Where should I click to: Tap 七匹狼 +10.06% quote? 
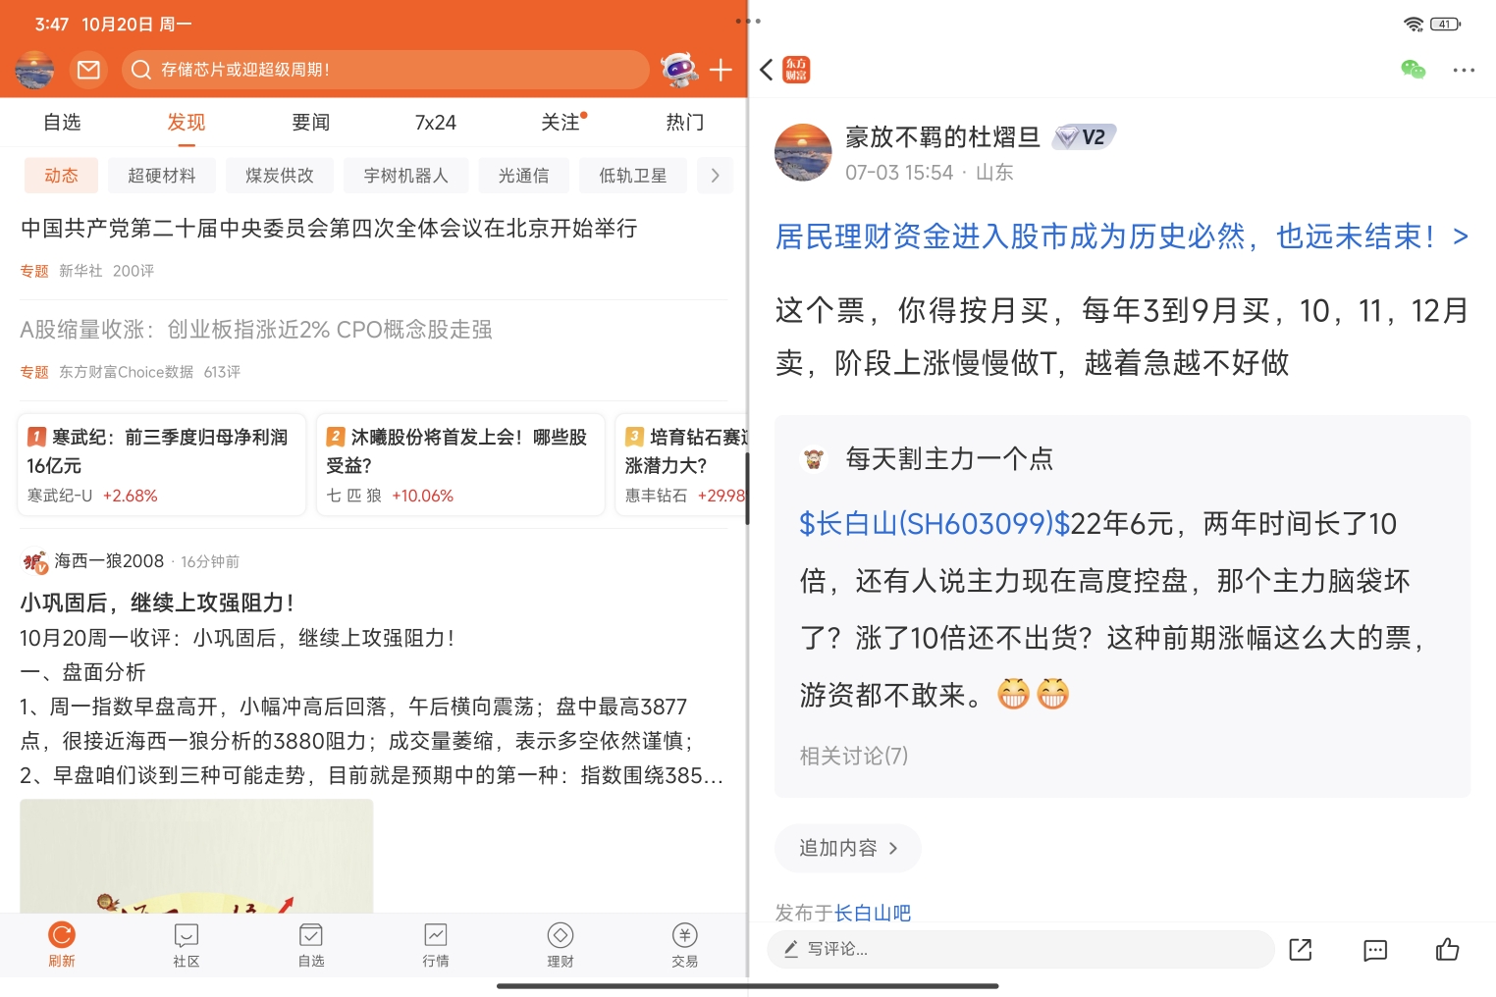click(x=390, y=496)
